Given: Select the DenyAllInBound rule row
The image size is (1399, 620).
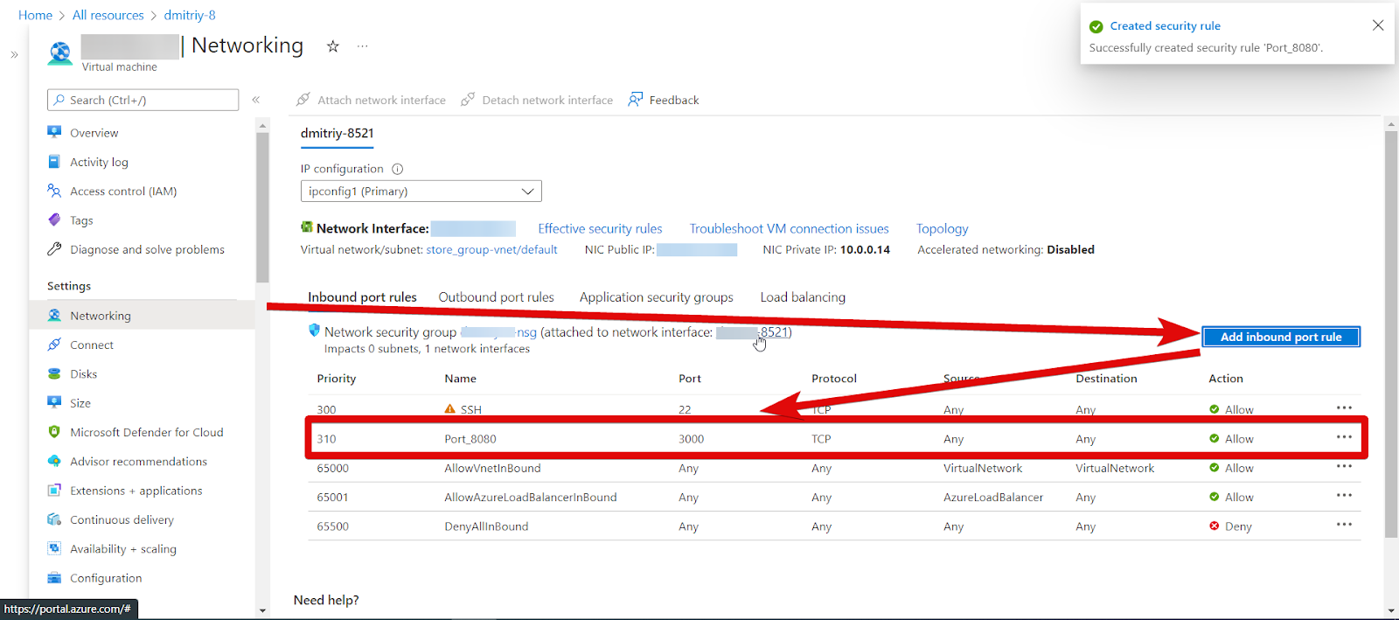Looking at the screenshot, I should coord(834,526).
